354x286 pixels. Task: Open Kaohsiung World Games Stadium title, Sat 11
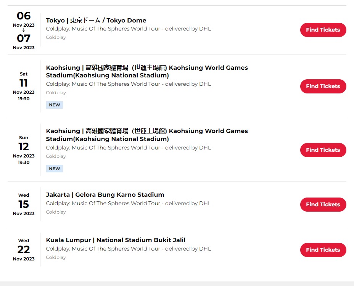(147, 71)
